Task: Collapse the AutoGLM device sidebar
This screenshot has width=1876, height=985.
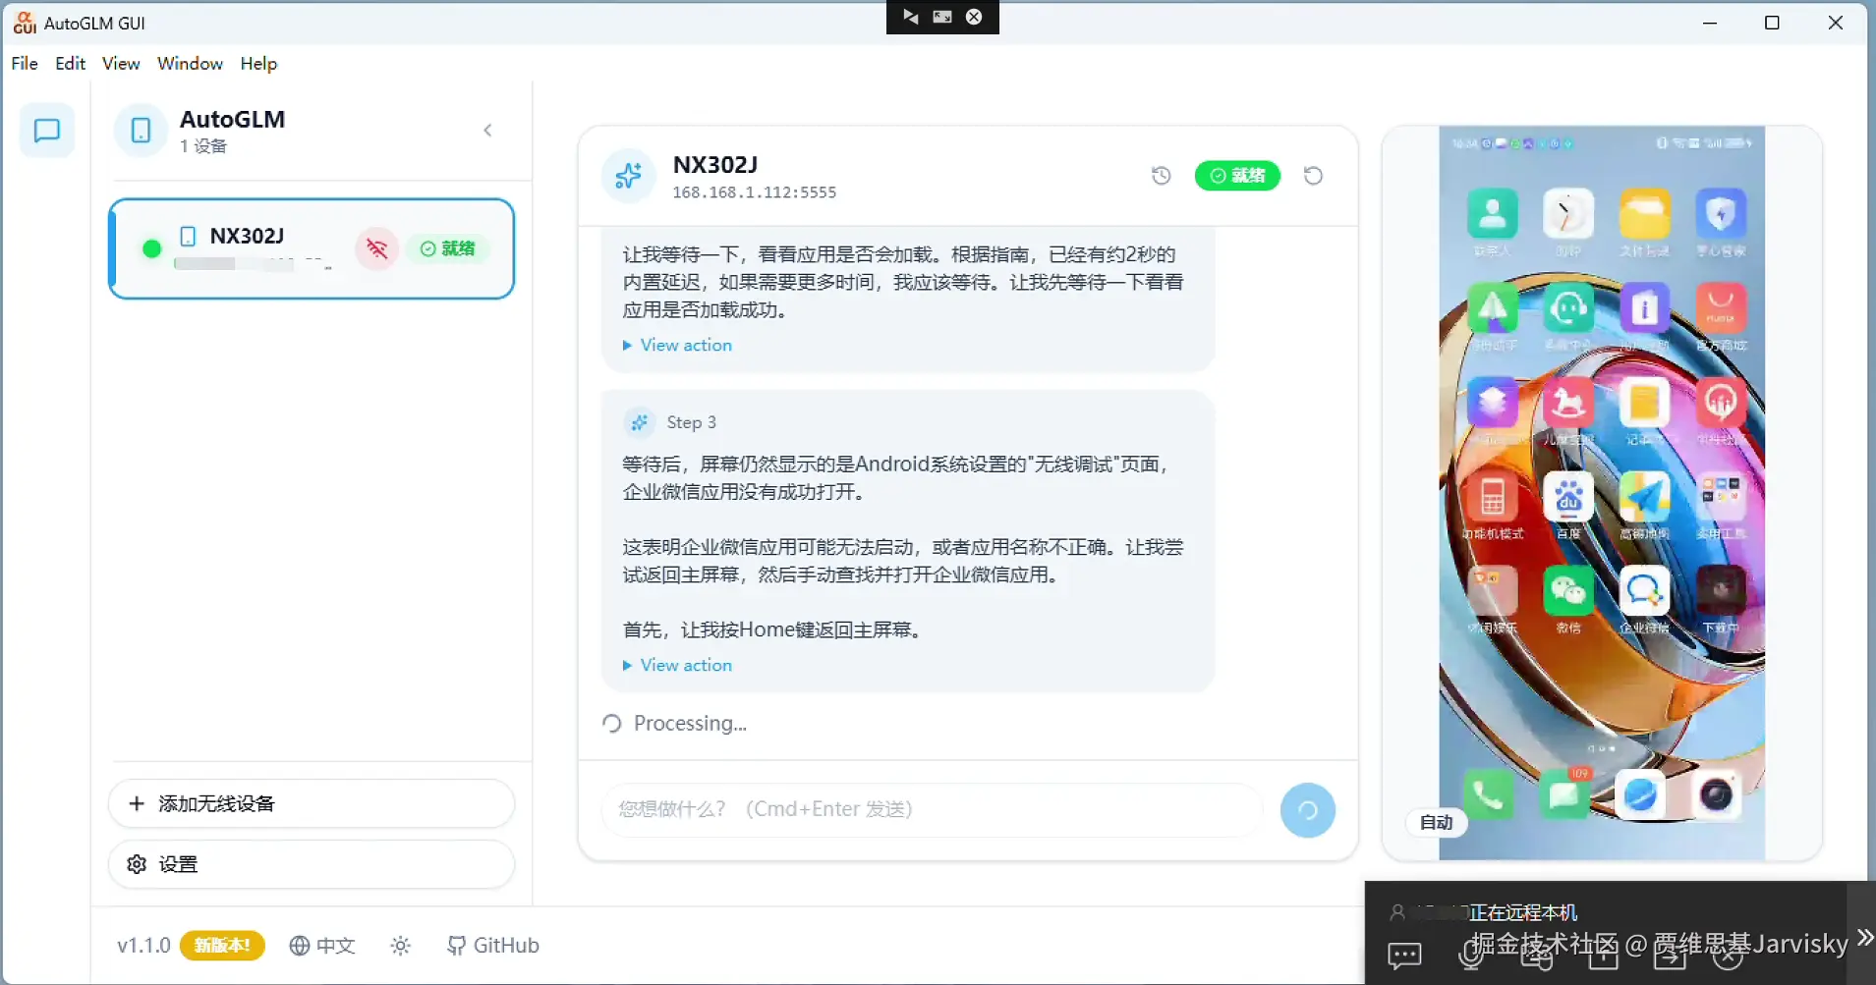Action: (x=487, y=131)
